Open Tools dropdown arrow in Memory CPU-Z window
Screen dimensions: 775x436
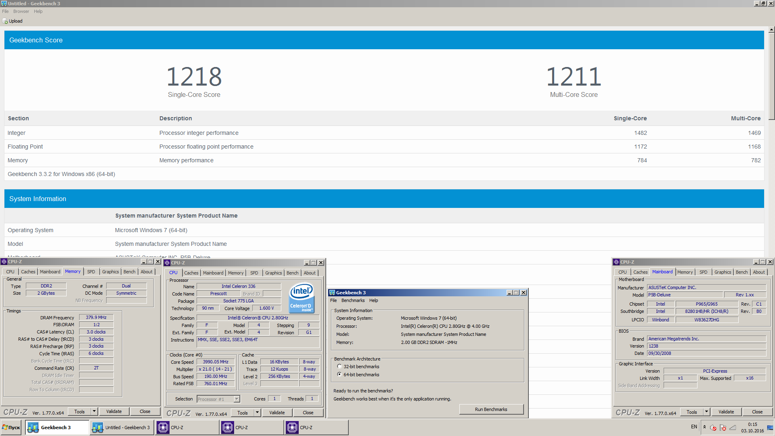pos(94,411)
